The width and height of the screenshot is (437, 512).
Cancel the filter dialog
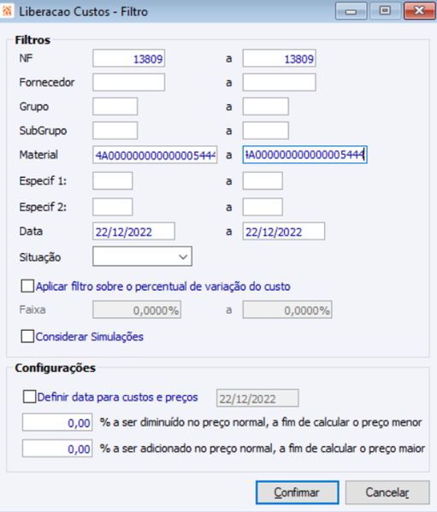pos(387,492)
